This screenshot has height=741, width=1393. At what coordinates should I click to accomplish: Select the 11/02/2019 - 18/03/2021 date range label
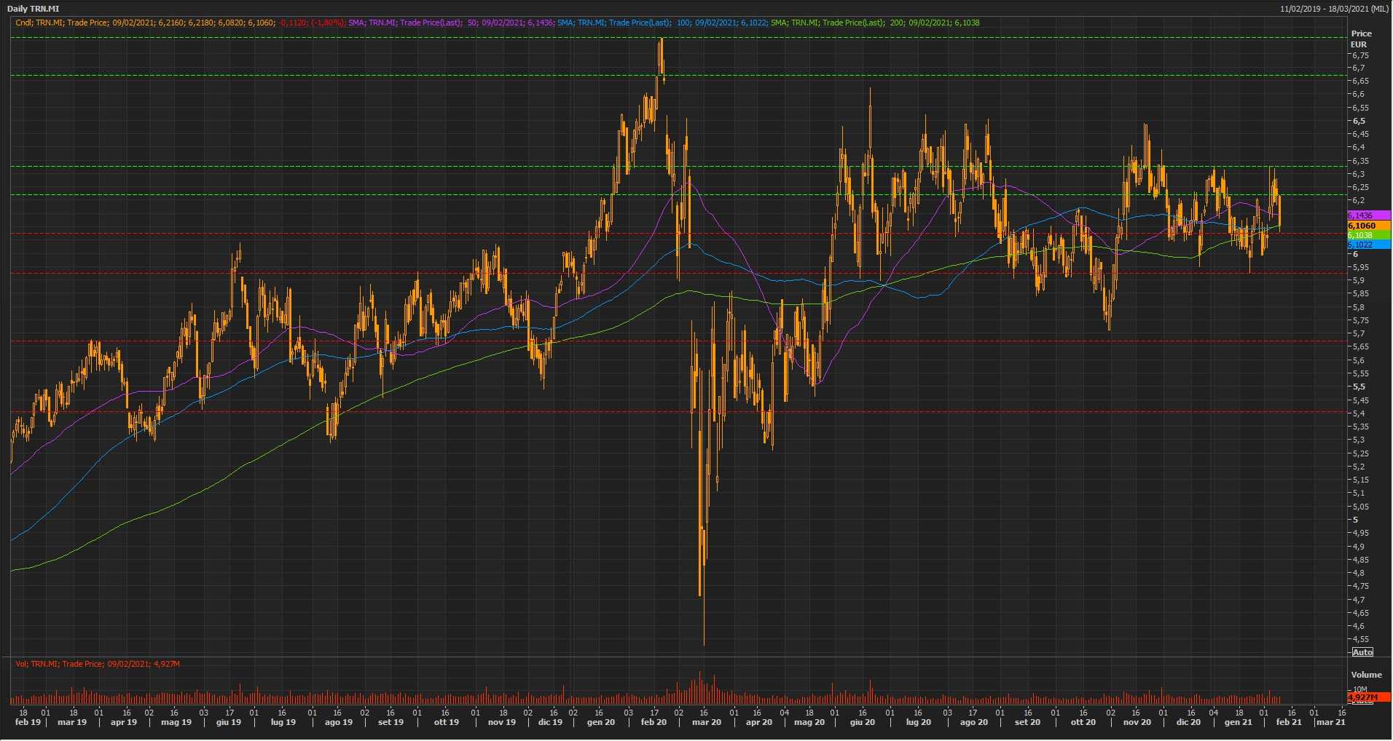click(1334, 9)
